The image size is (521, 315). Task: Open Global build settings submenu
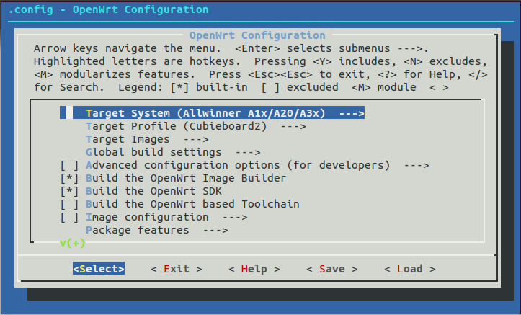pyautogui.click(x=173, y=152)
